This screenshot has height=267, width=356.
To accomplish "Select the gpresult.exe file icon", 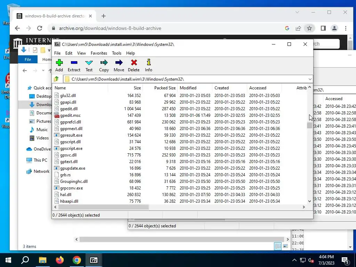I will (57, 135).
